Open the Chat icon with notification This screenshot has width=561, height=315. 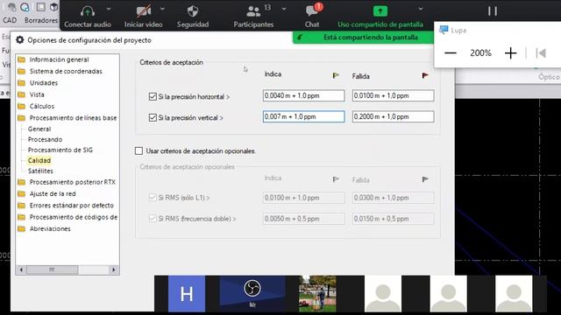(x=312, y=11)
